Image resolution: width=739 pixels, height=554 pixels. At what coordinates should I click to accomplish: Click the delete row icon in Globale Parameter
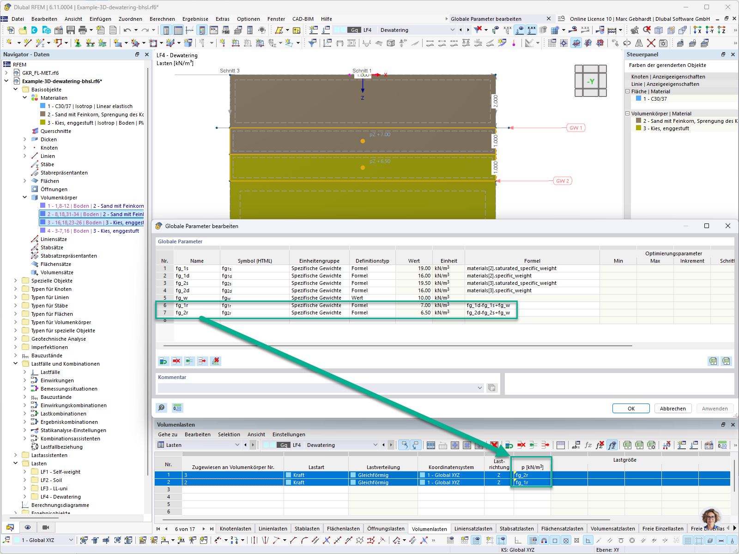point(176,361)
